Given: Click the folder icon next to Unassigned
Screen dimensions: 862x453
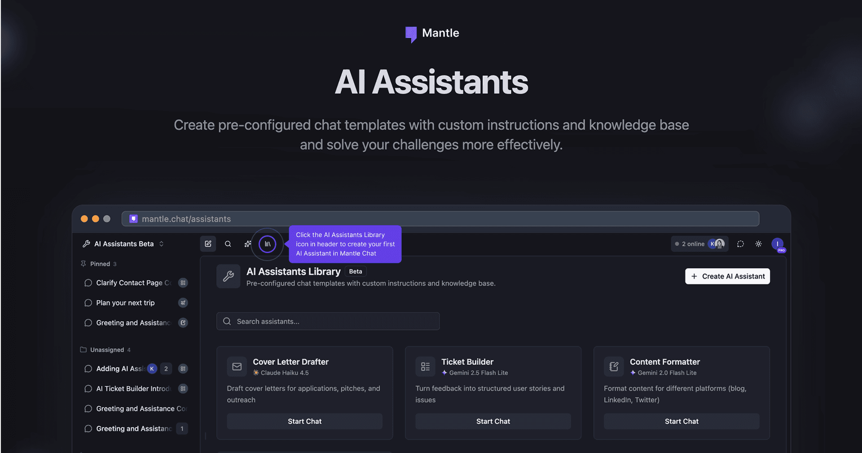Looking at the screenshot, I should [83, 350].
